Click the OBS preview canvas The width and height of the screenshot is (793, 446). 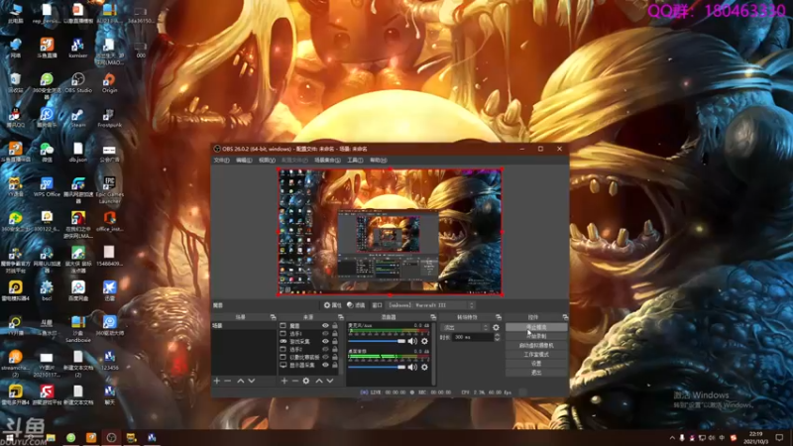[x=390, y=232]
